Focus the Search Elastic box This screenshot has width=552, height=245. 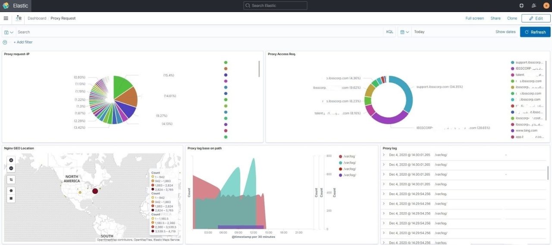point(275,6)
